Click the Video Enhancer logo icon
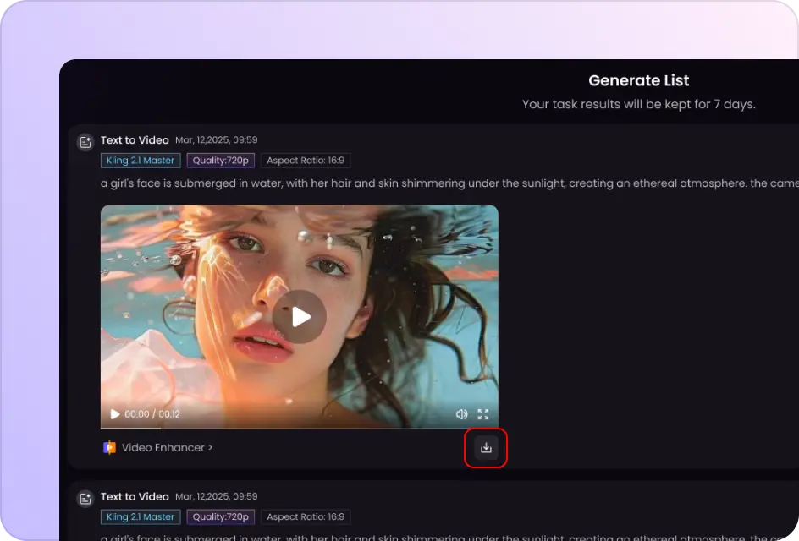 (109, 447)
